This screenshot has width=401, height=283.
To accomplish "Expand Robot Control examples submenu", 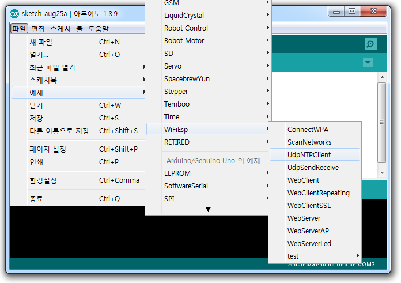I will click(x=209, y=28).
